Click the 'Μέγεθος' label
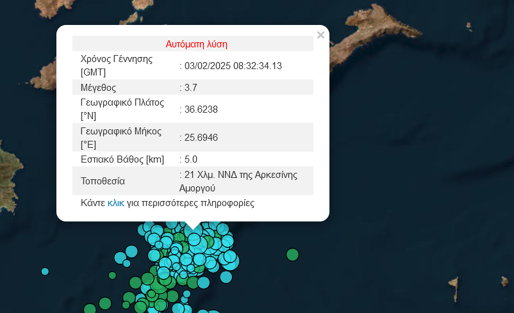 tap(98, 88)
